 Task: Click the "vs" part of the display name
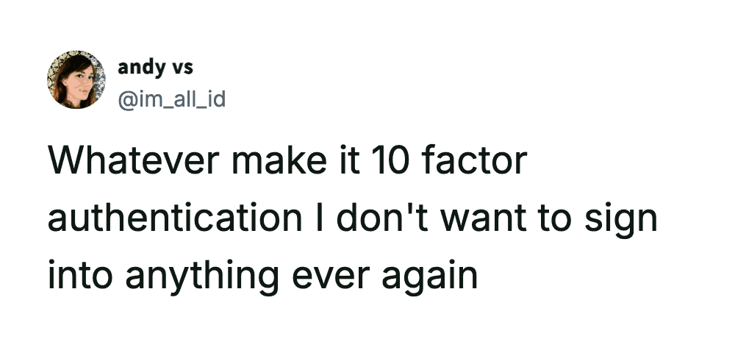(183, 68)
